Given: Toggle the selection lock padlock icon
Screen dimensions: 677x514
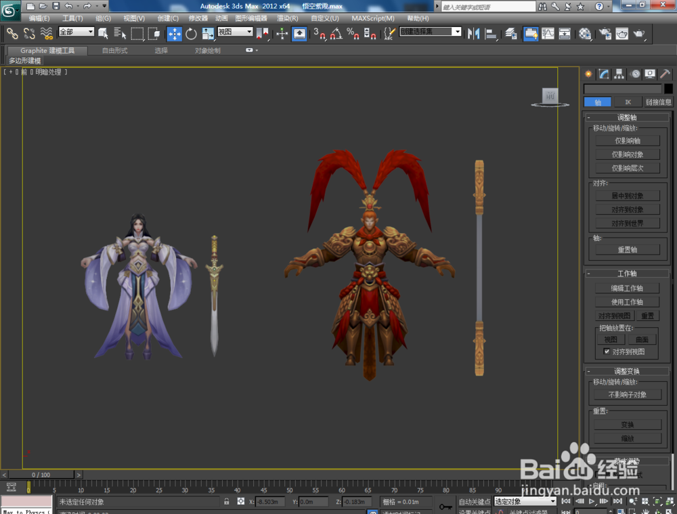Looking at the screenshot, I should 226,501.
